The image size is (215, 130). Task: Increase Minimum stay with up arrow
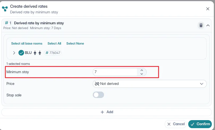coord(142,70)
